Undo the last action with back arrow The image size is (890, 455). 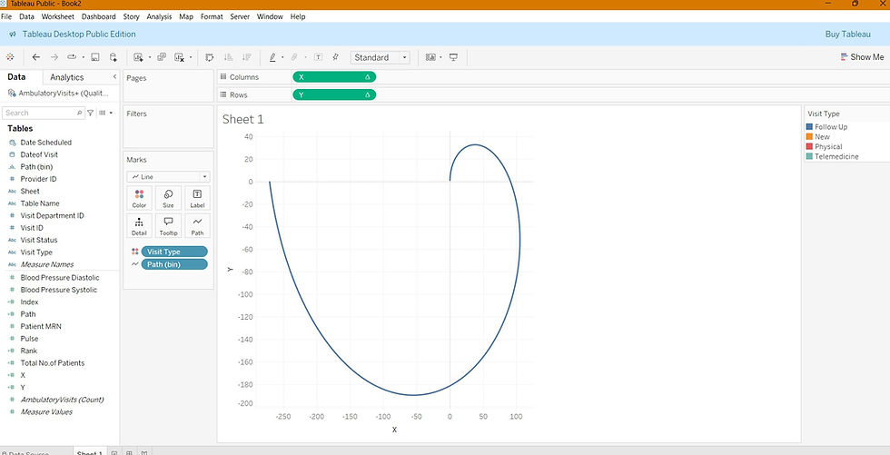pyautogui.click(x=36, y=57)
